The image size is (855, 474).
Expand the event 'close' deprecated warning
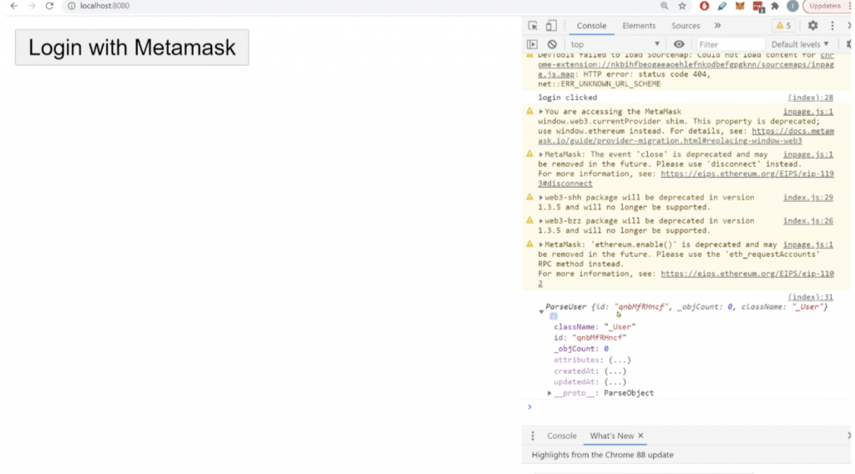pyautogui.click(x=541, y=154)
